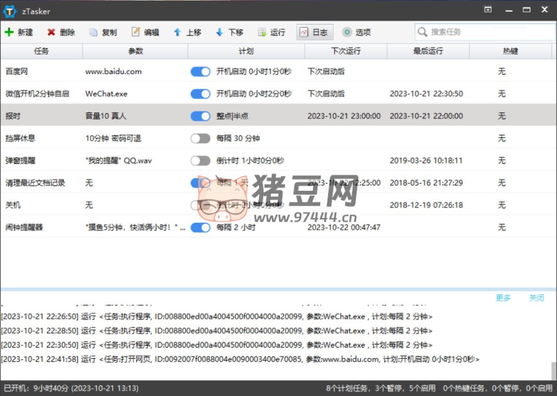The width and height of the screenshot is (557, 396).
Task: Click the 复制 (Copy) toolbar button
Action: point(103,32)
